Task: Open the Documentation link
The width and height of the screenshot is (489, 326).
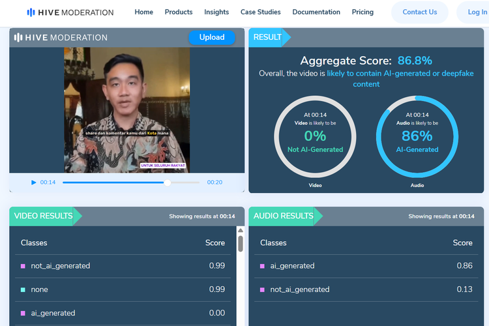Action: click(316, 12)
